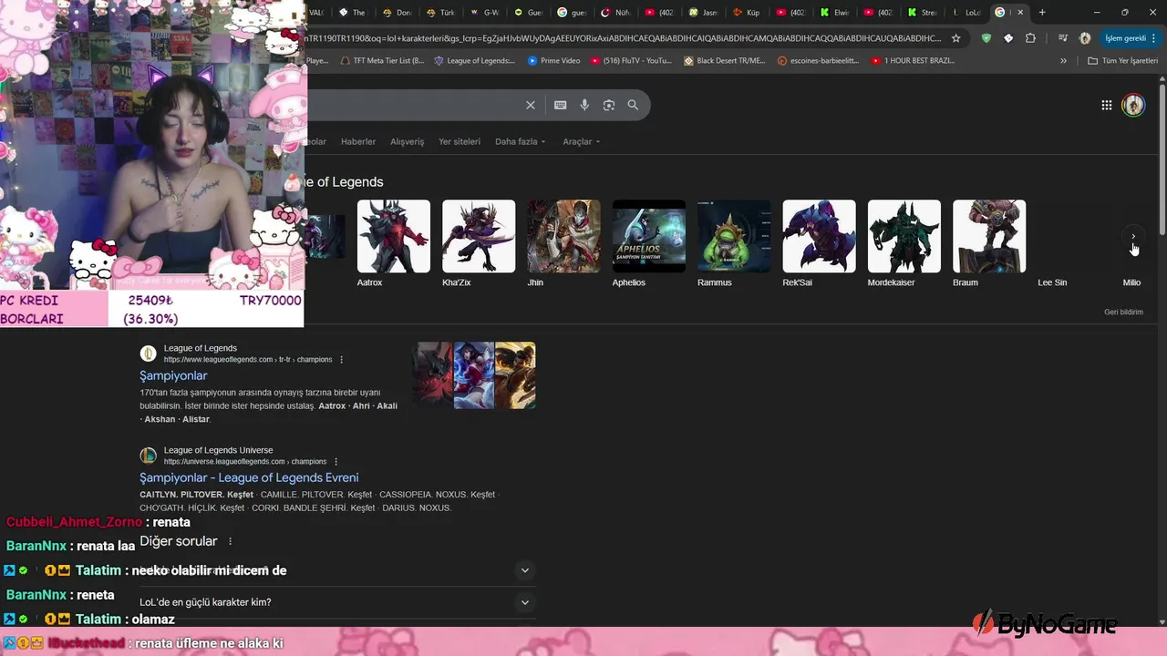The width and height of the screenshot is (1167, 656).
Task: Click the Milio champion label
Action: [1131, 282]
